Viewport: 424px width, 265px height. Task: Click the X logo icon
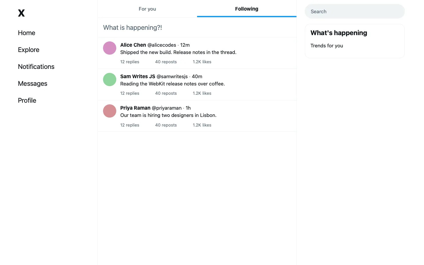[x=21, y=13]
